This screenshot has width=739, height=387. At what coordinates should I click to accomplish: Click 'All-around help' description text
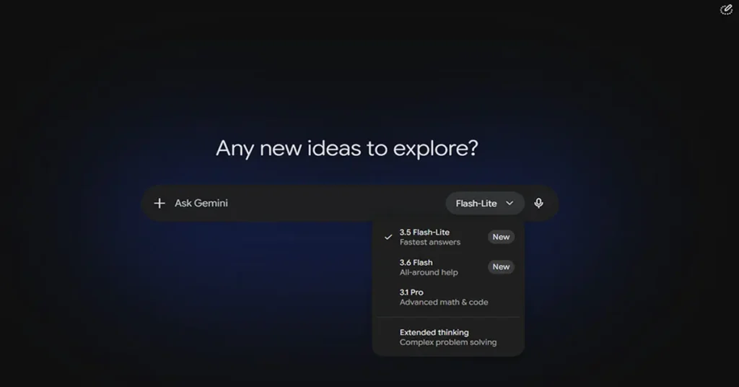[x=429, y=272]
